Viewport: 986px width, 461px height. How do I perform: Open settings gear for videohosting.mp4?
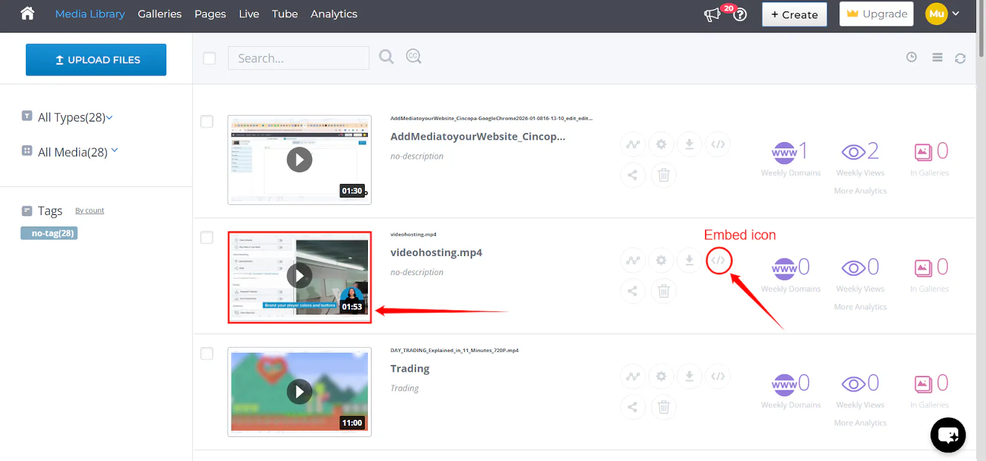pos(661,260)
